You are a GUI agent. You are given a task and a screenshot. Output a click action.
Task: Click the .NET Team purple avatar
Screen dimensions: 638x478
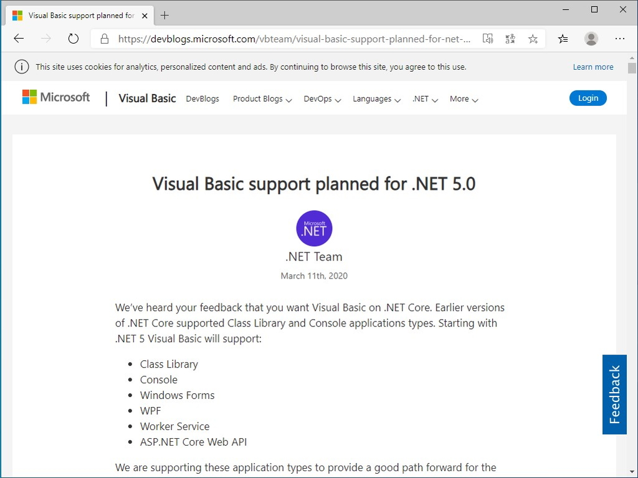314,228
